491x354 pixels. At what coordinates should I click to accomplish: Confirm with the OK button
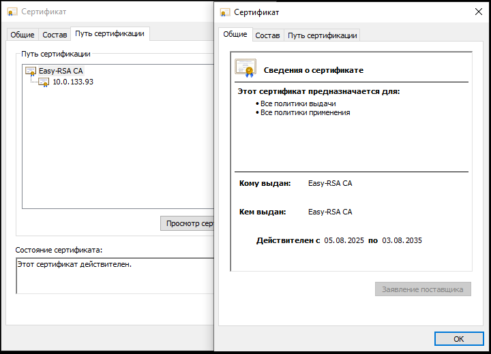coord(459,338)
